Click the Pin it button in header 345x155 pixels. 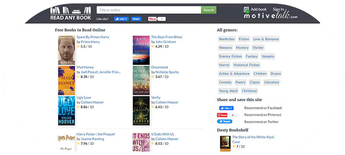(x=152, y=19)
